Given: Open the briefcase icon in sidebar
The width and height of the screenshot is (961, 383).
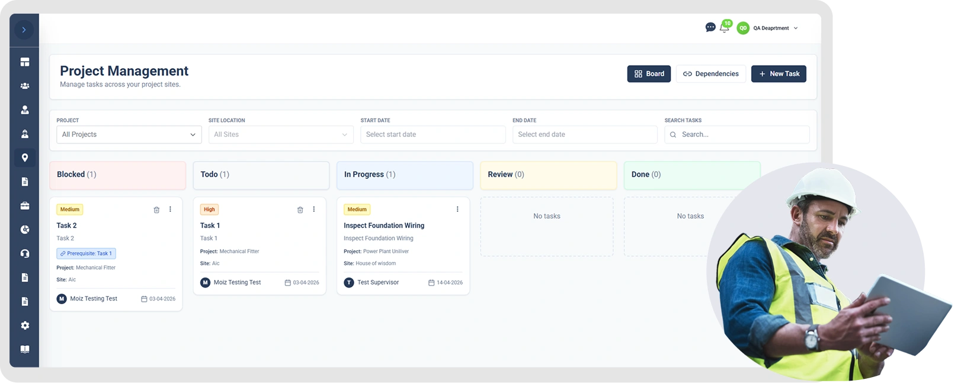Looking at the screenshot, I should click(x=25, y=206).
